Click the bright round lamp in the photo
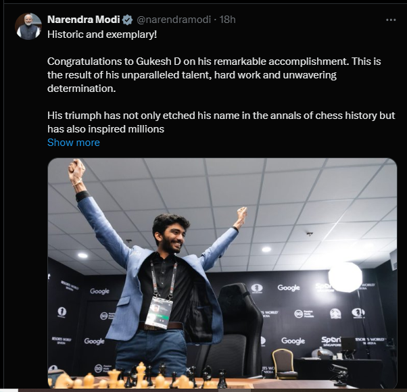 345,277
